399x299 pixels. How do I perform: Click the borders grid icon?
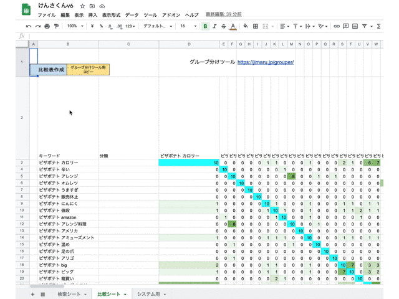[256, 26]
